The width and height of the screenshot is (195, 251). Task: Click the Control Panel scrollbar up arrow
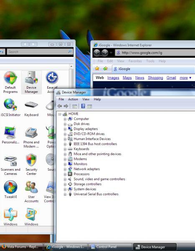(71, 66)
